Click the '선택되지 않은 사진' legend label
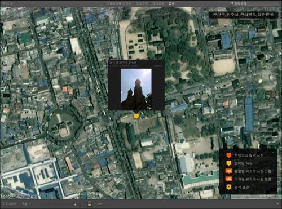 [249, 155]
